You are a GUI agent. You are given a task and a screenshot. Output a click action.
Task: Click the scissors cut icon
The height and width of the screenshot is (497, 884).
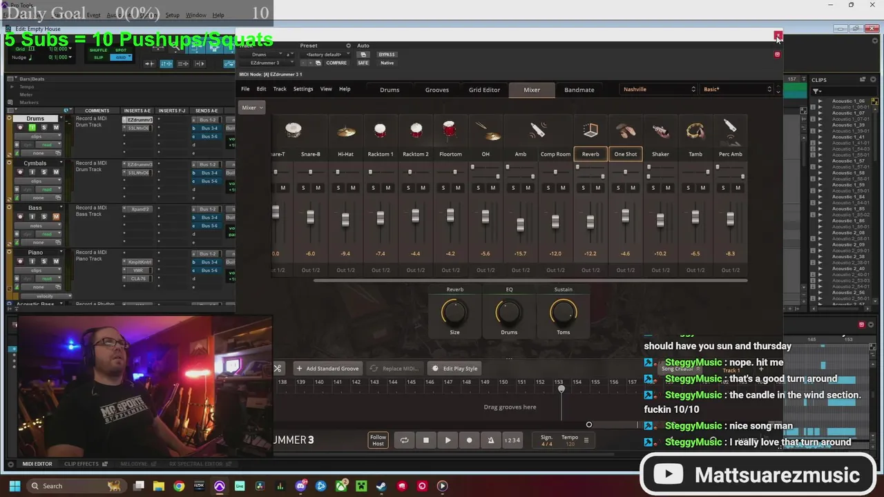click(278, 369)
